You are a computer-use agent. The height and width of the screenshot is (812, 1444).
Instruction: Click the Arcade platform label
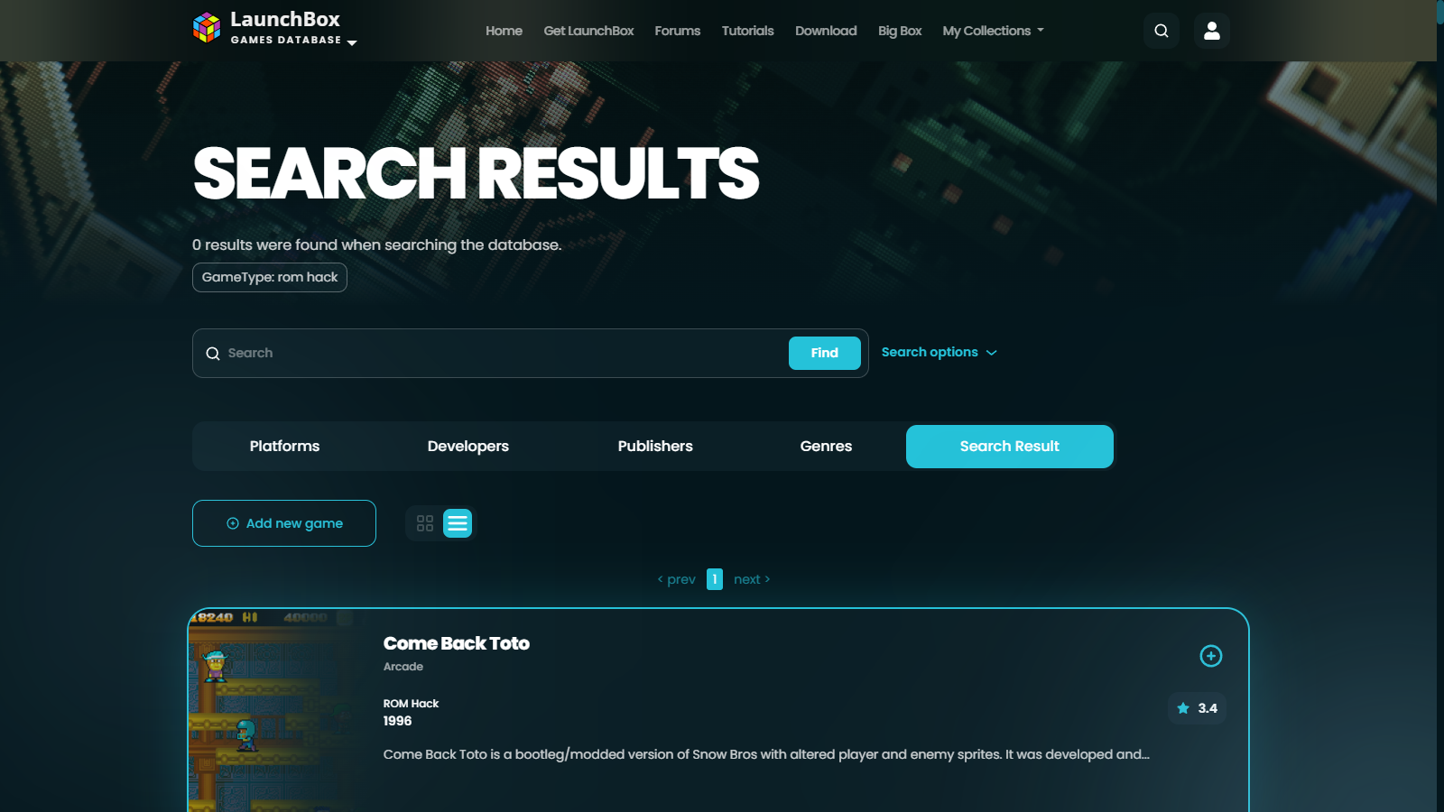click(403, 667)
